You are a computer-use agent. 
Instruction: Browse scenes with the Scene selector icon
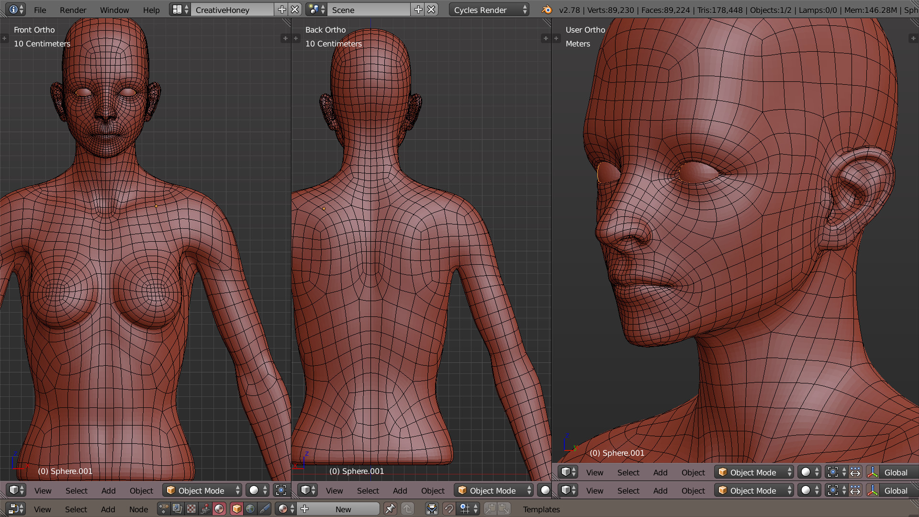(x=316, y=10)
